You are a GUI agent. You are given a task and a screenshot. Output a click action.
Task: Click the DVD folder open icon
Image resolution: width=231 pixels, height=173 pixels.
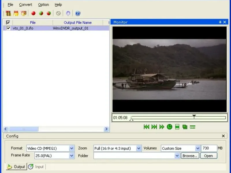pyautogui.click(x=16, y=13)
